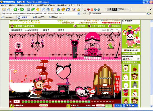153x111 pixels.
Task: Click the globe toolbar icon
Action: click(x=95, y=9)
